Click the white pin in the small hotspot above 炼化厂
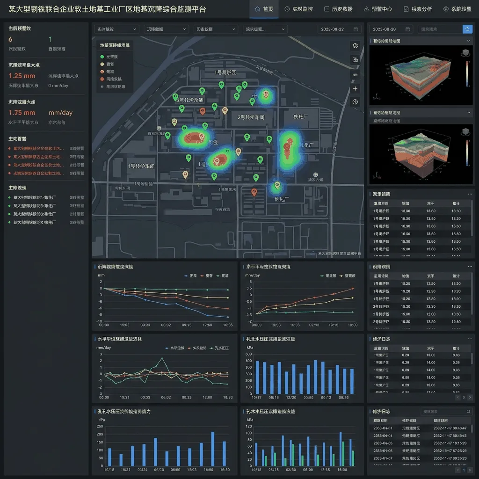 277,185
